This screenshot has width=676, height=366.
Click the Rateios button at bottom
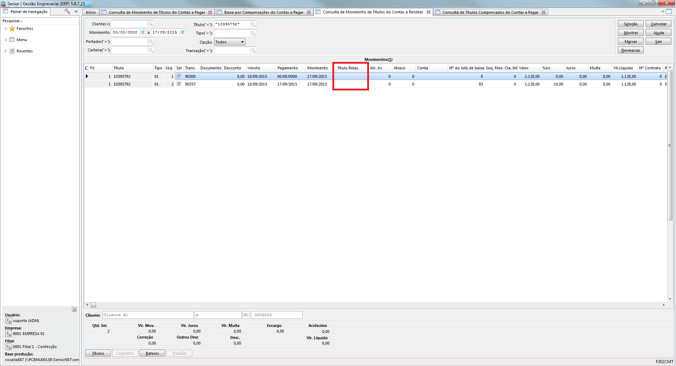pos(152,353)
